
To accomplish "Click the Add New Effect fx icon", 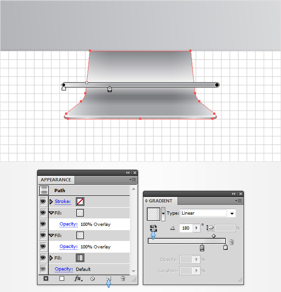I will [x=78, y=278].
